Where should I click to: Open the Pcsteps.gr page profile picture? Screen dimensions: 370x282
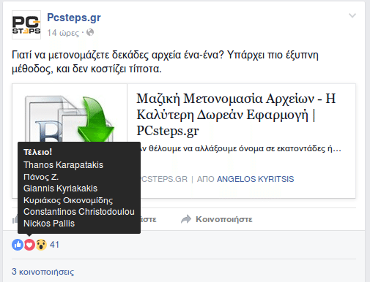click(x=26, y=25)
